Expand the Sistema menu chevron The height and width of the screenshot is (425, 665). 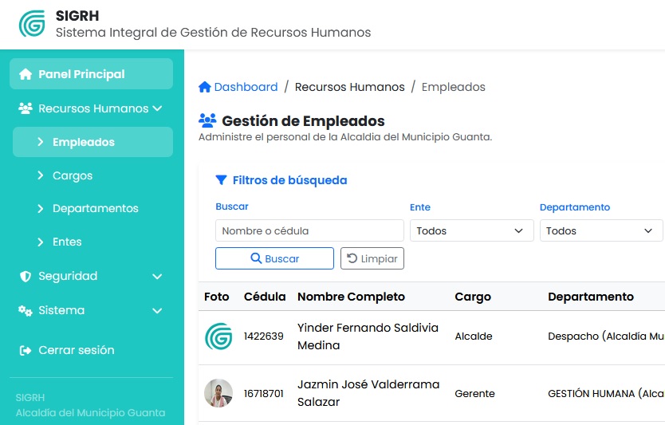(x=157, y=311)
